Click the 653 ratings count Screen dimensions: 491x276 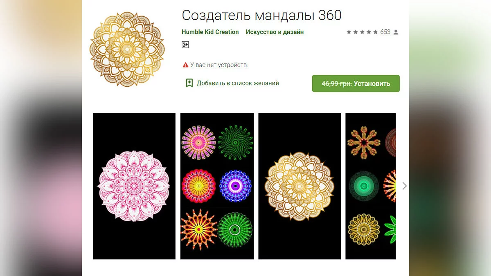tap(385, 32)
